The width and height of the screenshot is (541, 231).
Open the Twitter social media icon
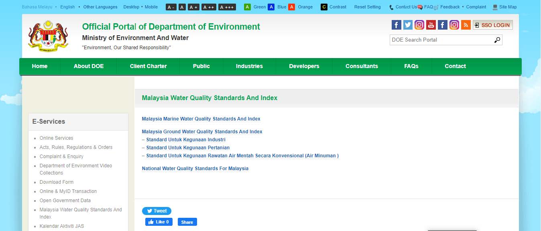[408, 25]
